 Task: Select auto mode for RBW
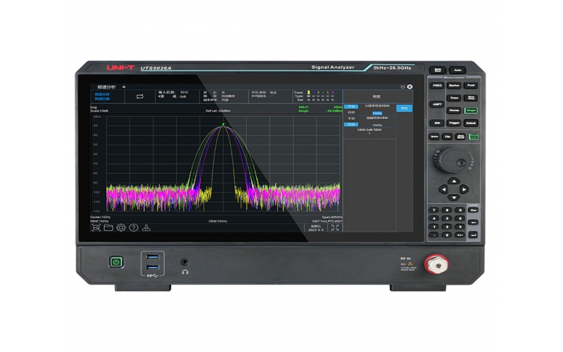(x=351, y=113)
